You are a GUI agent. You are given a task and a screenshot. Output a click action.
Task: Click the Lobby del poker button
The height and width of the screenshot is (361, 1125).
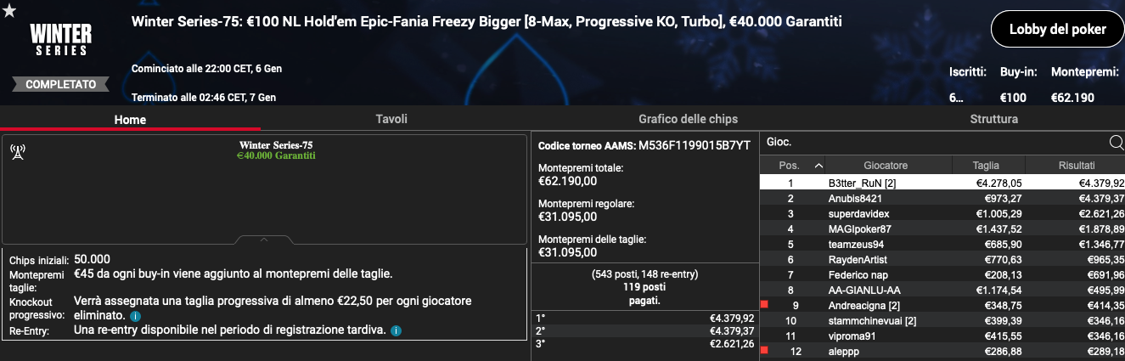pyautogui.click(x=1057, y=30)
